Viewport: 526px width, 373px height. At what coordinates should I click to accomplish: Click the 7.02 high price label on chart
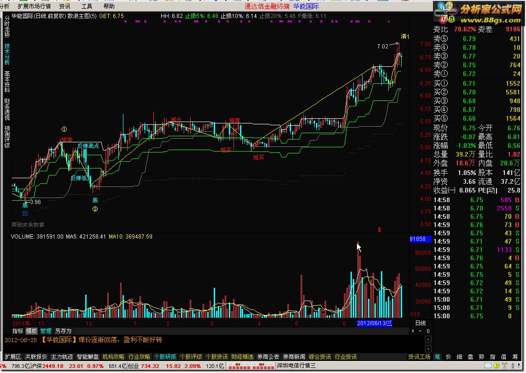pyautogui.click(x=383, y=47)
